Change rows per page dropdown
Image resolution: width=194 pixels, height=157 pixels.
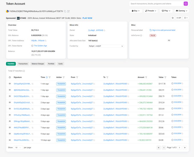18,148
